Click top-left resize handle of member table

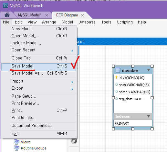pyautogui.click(x=113, y=66)
